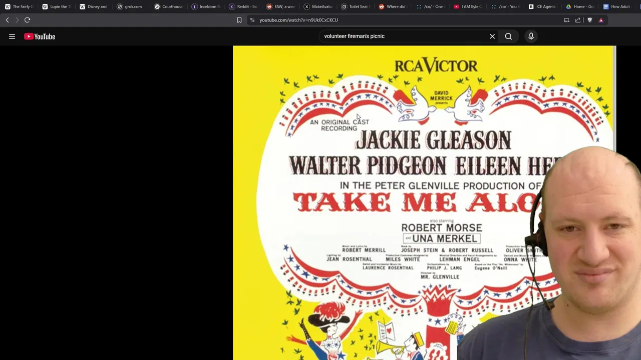This screenshot has height=360, width=641.
Task: Switch to the 'Inceldom' tab
Action: pyautogui.click(x=206, y=6)
